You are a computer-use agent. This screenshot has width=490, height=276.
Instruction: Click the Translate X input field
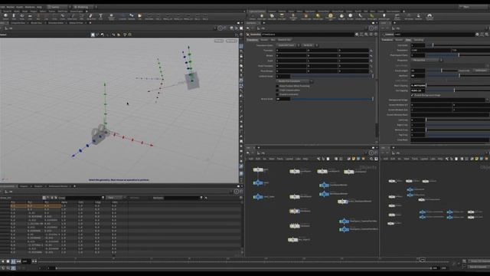tap(291, 51)
